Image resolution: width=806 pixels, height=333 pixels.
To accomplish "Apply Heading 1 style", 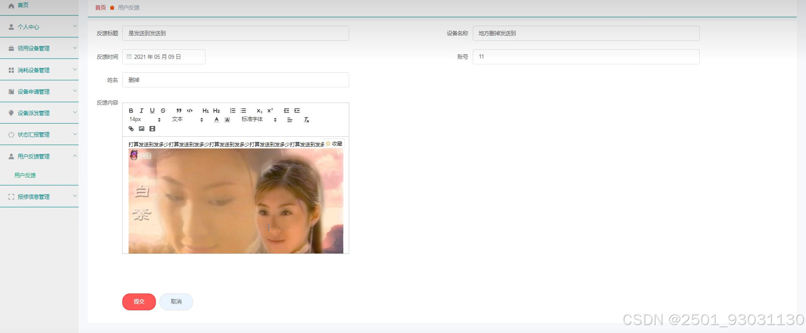I will coord(205,111).
